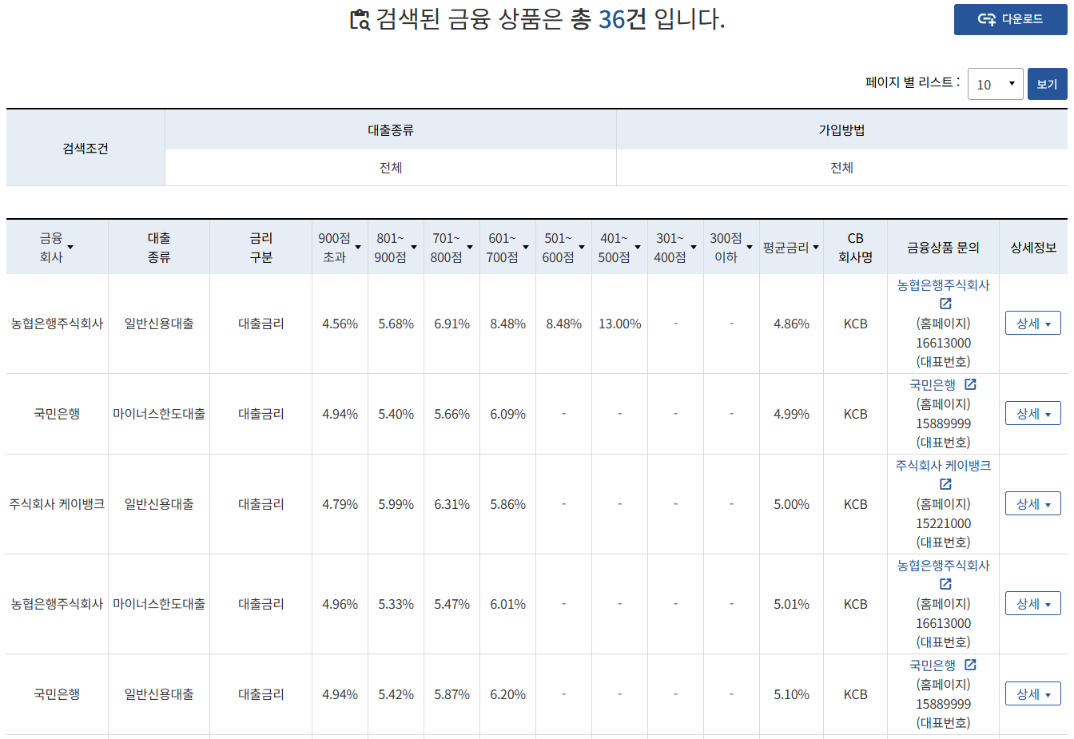Click the CB 회사명 column header
This screenshot has height=739, width=1074.
(x=855, y=248)
